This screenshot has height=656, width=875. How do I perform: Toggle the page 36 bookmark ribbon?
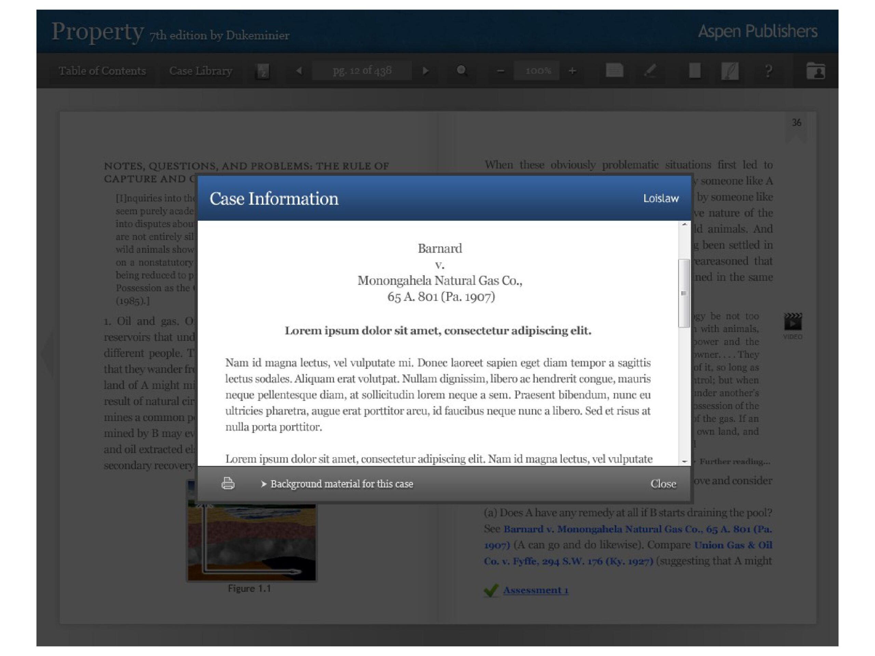point(796,128)
